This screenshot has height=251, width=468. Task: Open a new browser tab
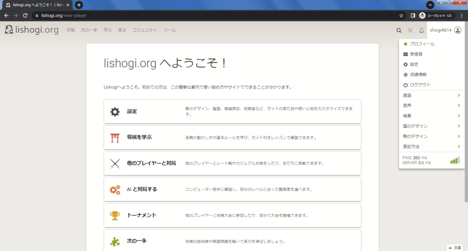point(79,5)
